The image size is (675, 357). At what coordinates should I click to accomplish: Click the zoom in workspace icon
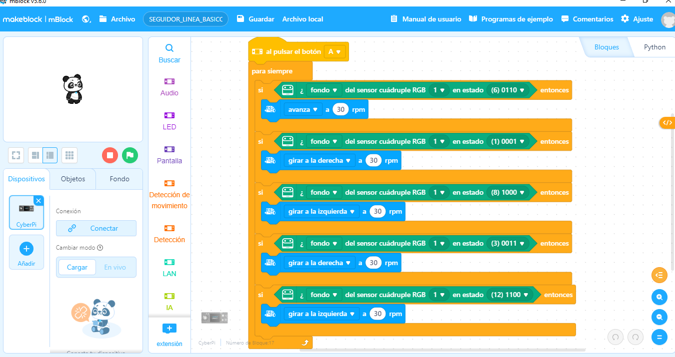click(x=659, y=297)
